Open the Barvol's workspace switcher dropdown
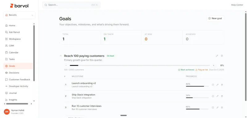 pos(19,15)
